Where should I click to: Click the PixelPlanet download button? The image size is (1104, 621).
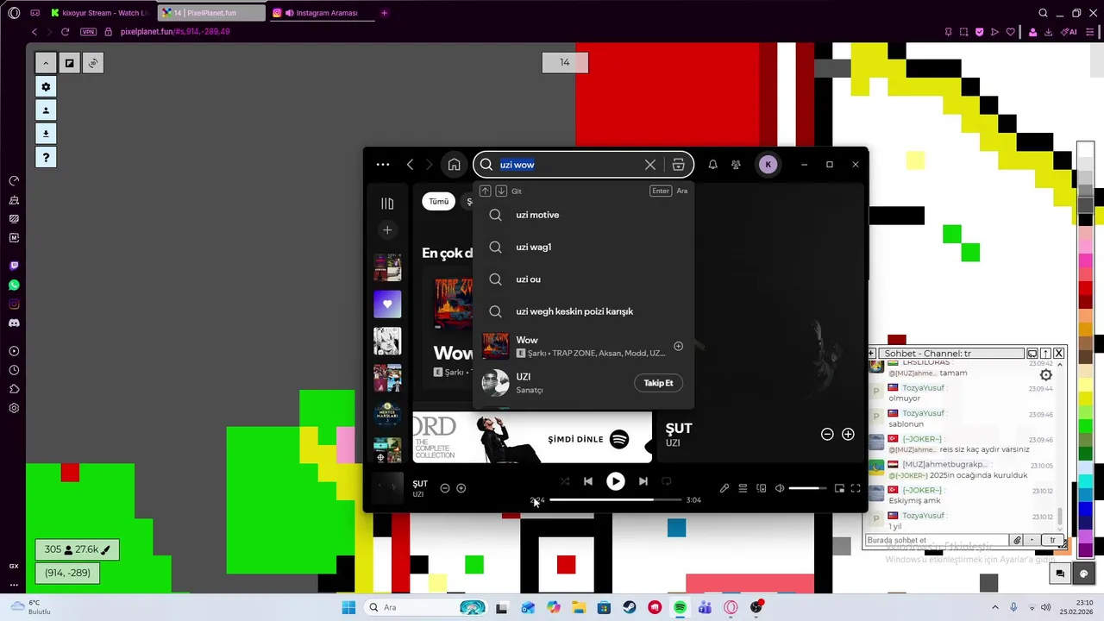click(46, 133)
